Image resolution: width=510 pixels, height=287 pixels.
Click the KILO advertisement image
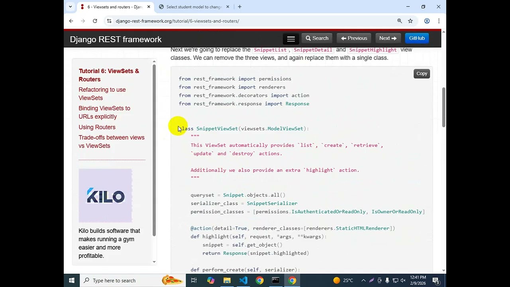tap(105, 196)
